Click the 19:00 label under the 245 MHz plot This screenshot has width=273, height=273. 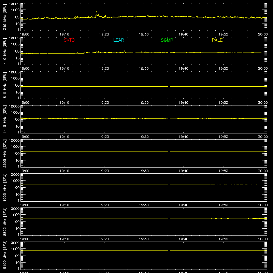click(x=25, y=34)
